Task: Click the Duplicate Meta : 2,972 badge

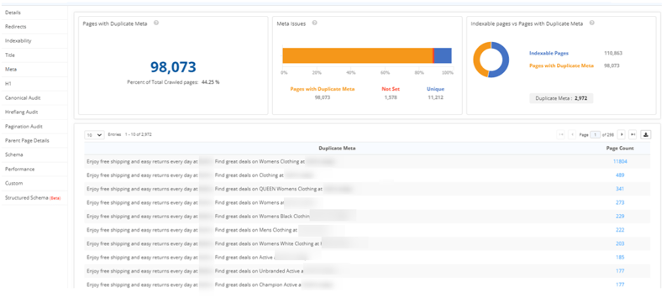Action: coord(561,98)
